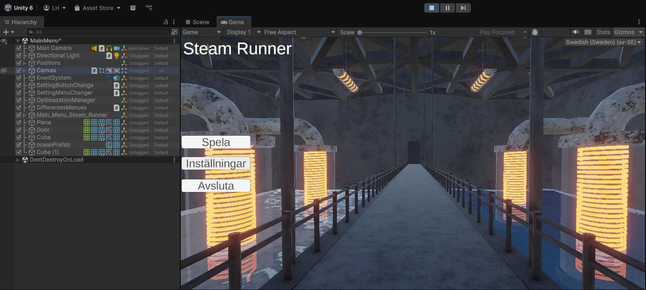Click OptimazationManager transform axes icon

tap(124, 100)
